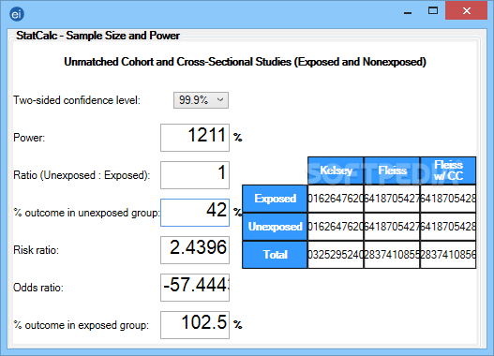Screen dimensions: 494x356
Task: Click the Odds ratio input field
Action: pyautogui.click(x=195, y=288)
